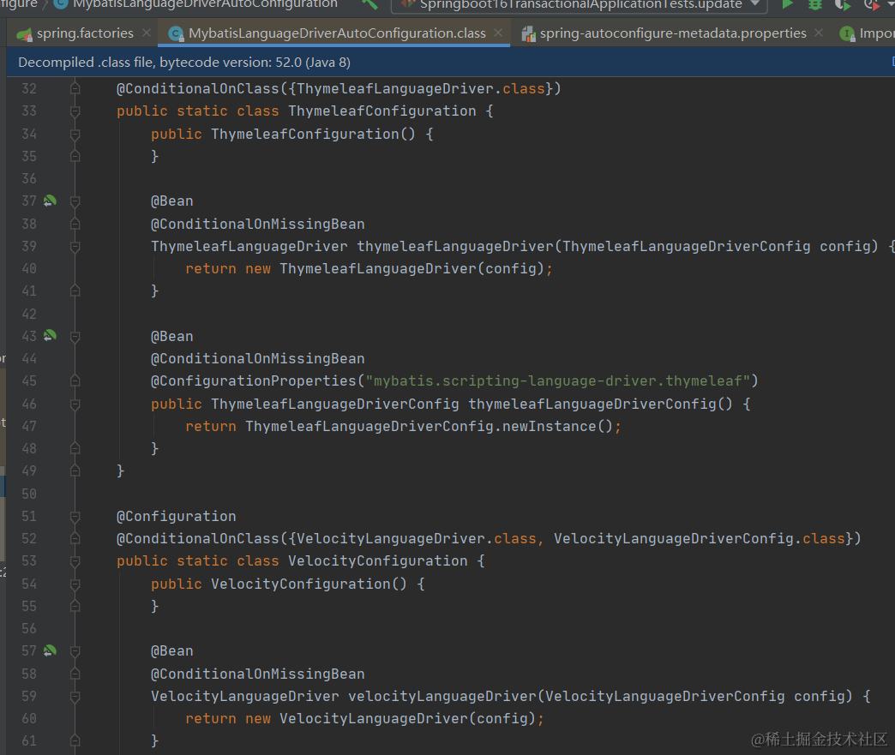This screenshot has height=755, width=895.
Task: Click thymeleafLanguageDriverConfig() method name on line 46
Action: 600,404
